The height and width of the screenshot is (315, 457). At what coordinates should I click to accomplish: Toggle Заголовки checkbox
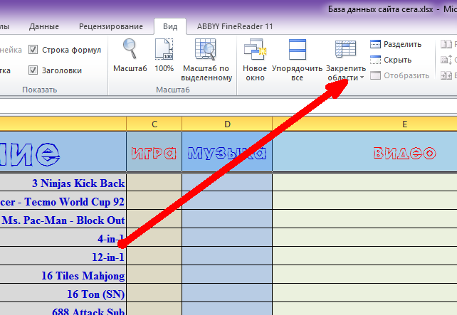point(33,70)
